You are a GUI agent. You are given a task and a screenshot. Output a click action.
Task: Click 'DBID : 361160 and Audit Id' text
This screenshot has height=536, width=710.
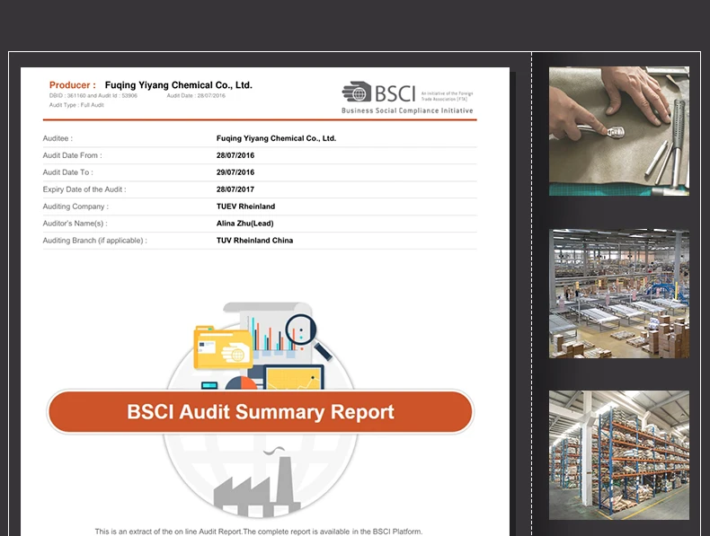[93, 95]
